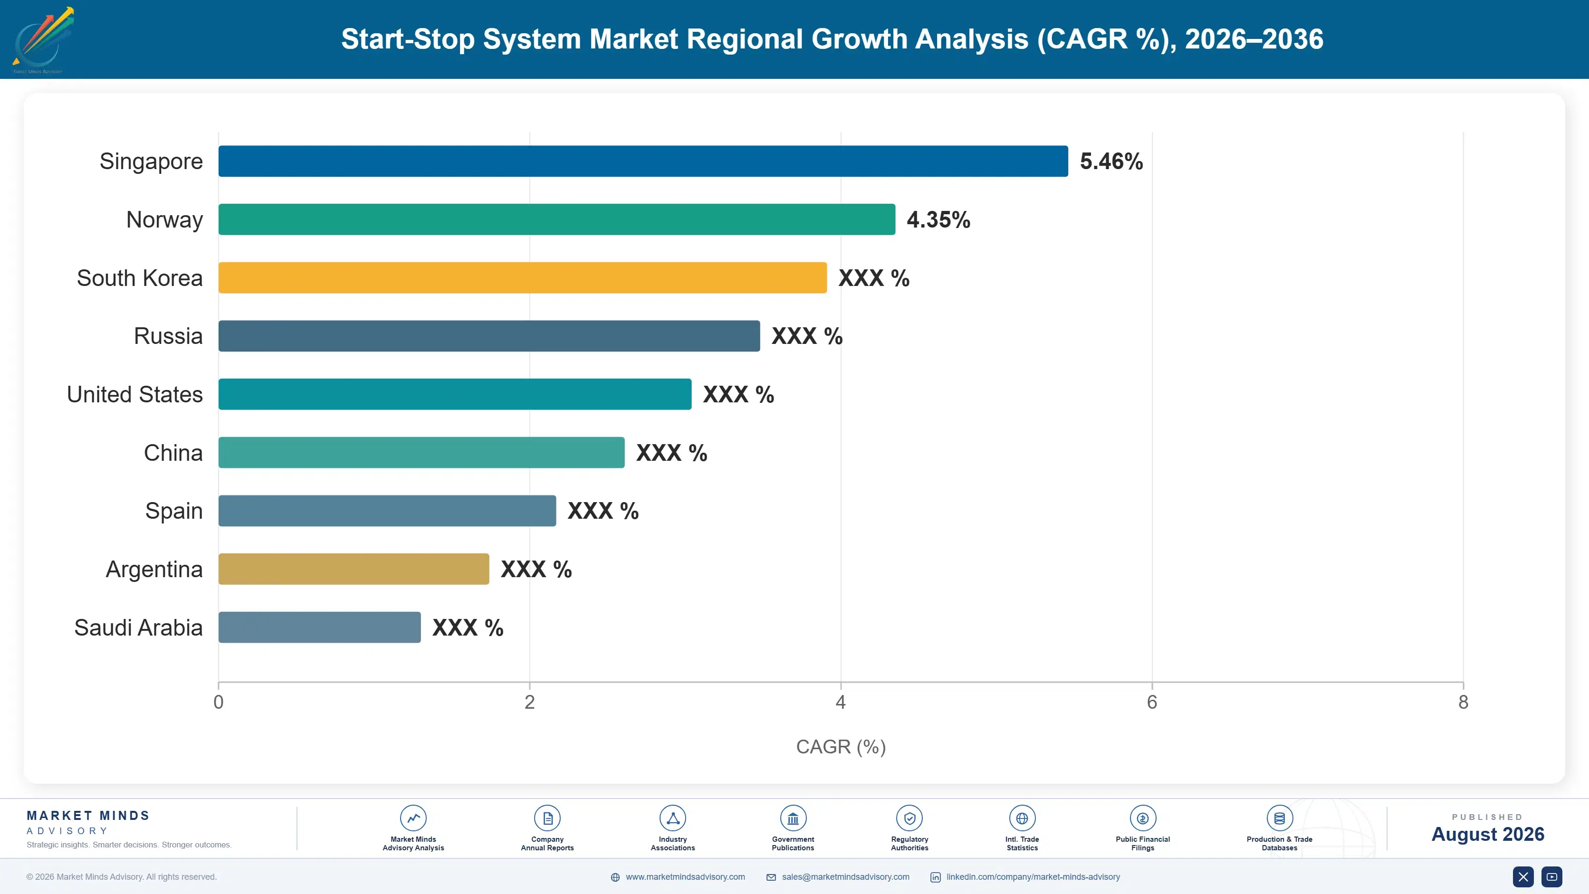Click the XXX % label next to Russia
1589x894 pixels.
click(x=807, y=336)
